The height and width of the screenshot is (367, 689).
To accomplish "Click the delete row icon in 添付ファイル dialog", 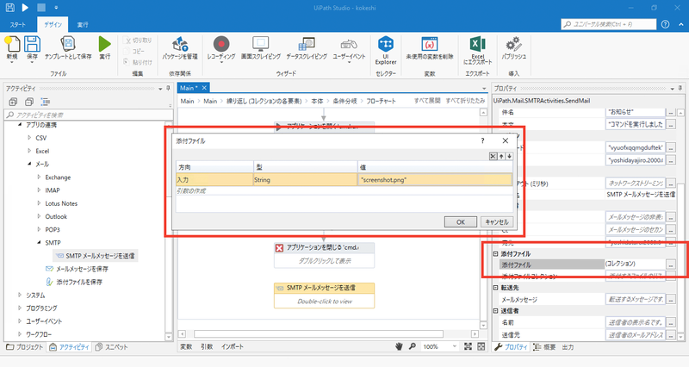I will [x=493, y=156].
